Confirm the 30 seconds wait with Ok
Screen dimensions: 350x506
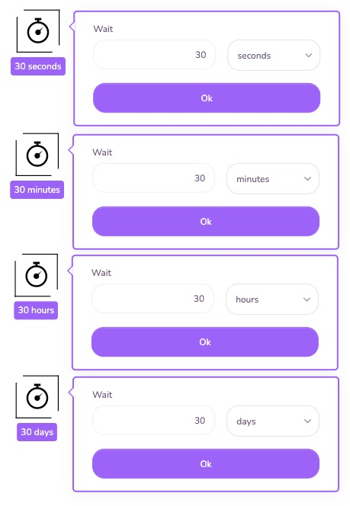[207, 98]
